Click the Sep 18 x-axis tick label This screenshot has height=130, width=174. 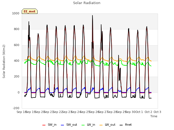[21, 112]
